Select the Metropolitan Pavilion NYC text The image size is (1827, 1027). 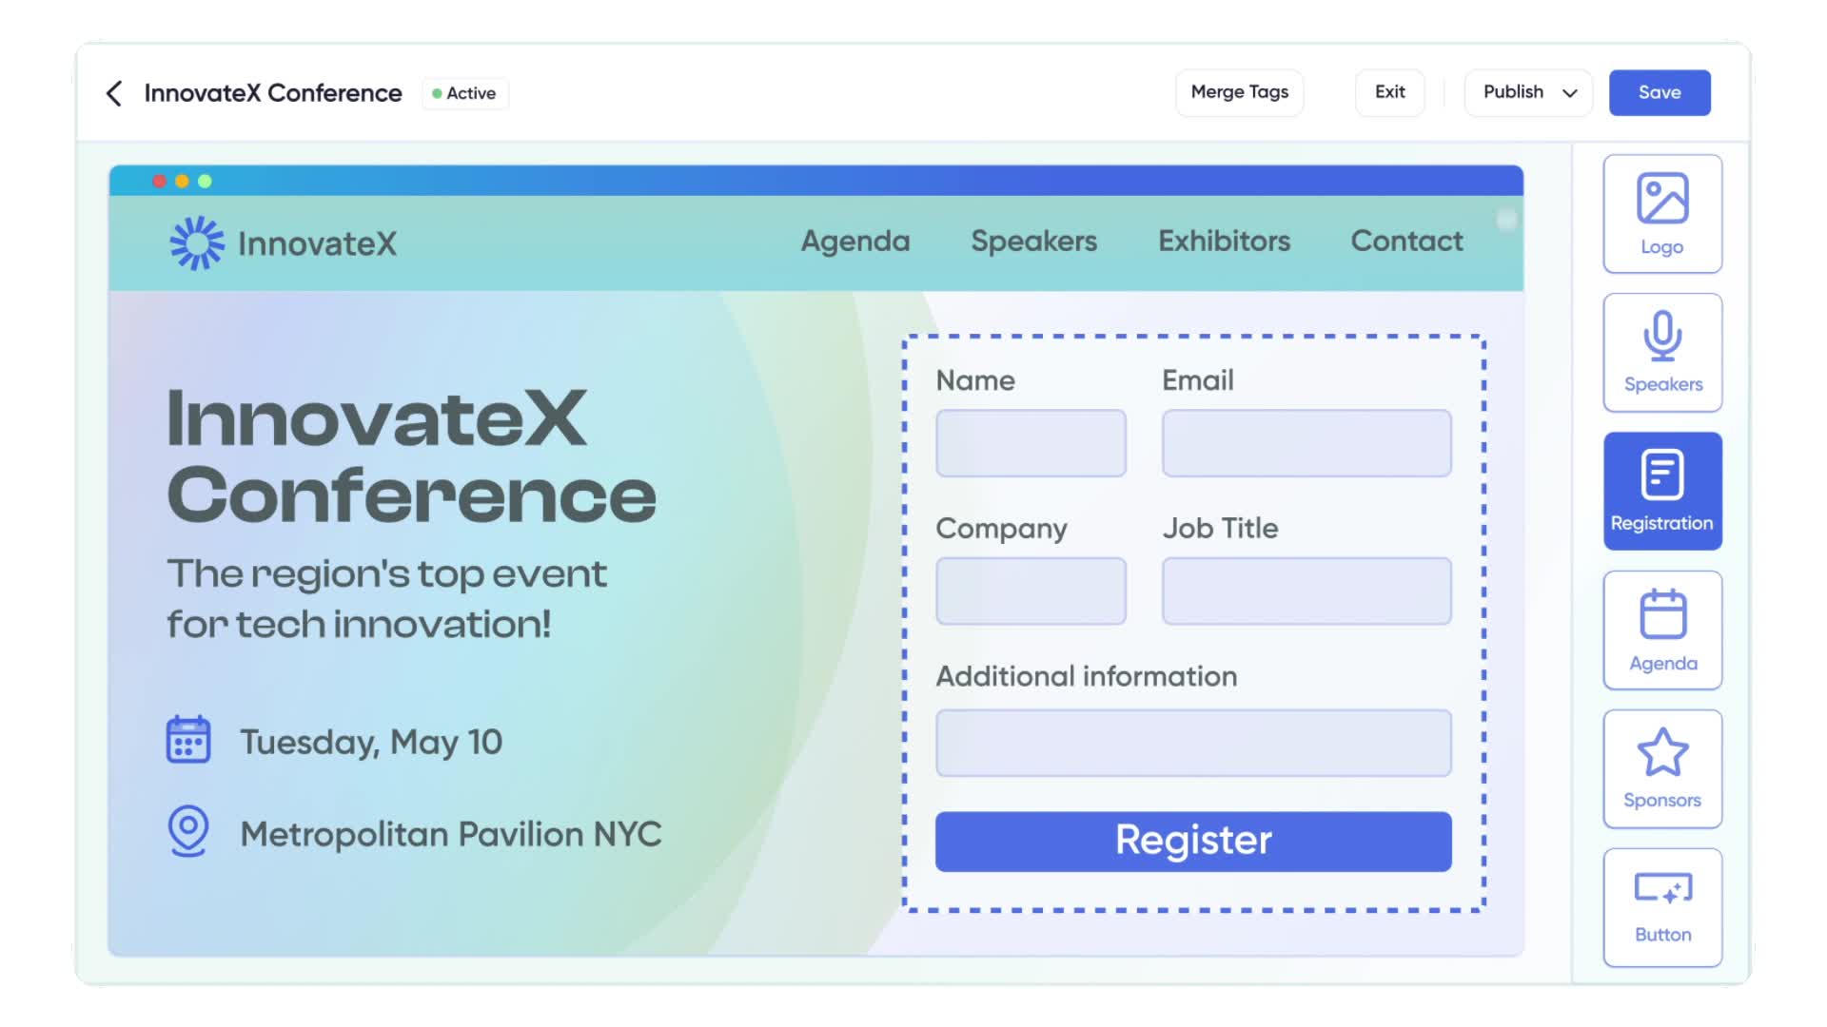451,834
